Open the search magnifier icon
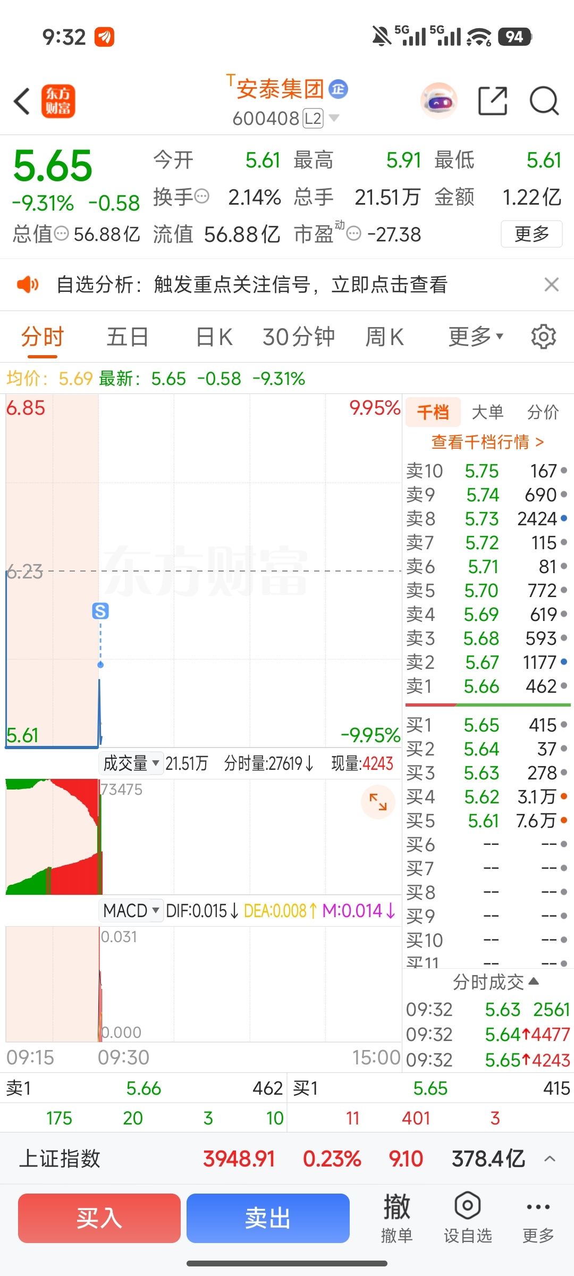 (544, 100)
